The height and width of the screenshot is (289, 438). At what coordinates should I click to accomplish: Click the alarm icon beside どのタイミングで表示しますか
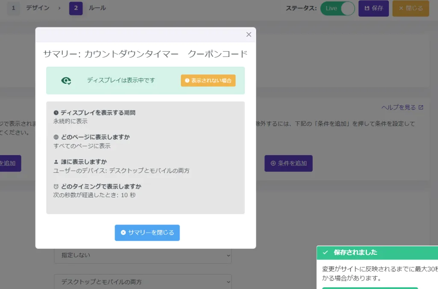click(56, 186)
